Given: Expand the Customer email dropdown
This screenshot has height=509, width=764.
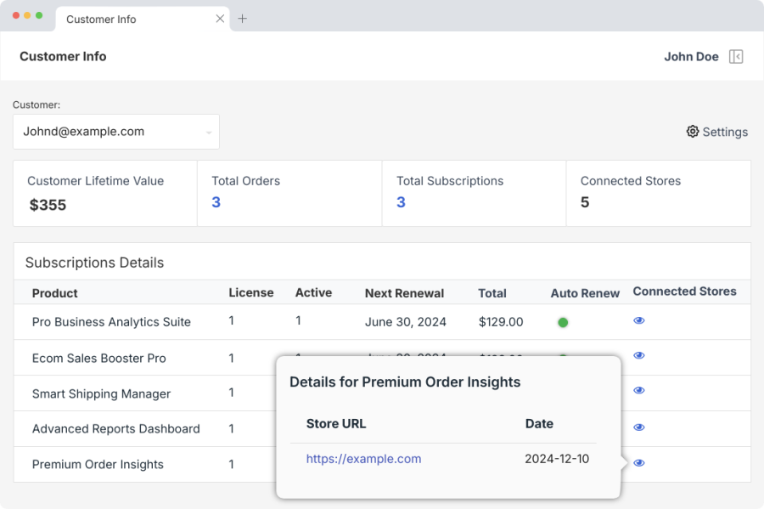Looking at the screenshot, I should pyautogui.click(x=115, y=132).
